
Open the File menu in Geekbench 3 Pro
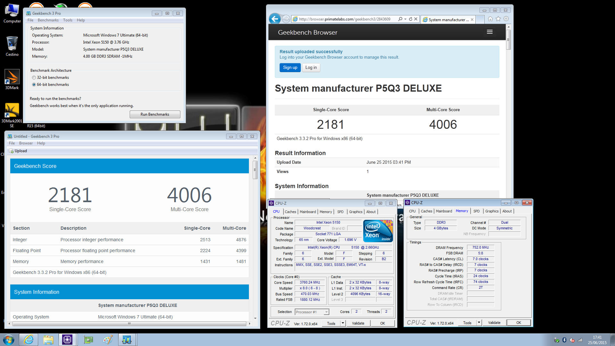pos(30,20)
